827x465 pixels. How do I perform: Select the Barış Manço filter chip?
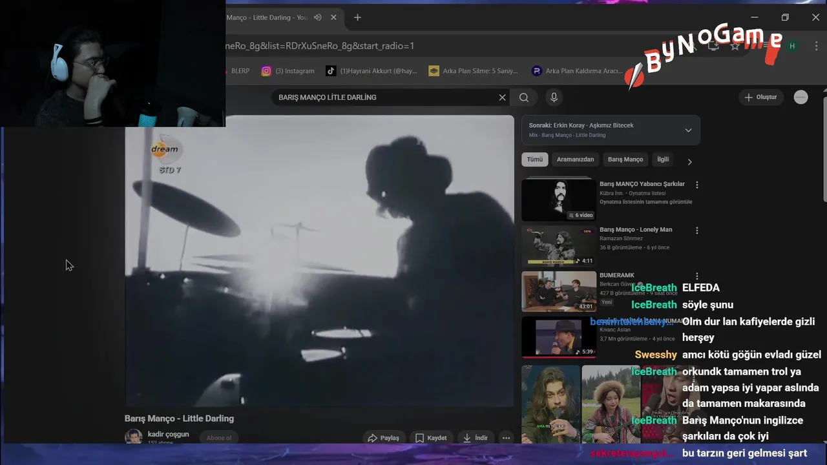coord(625,160)
